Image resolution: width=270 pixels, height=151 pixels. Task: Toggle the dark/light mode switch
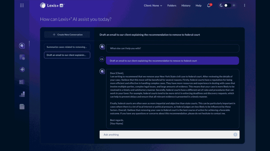point(227,6)
